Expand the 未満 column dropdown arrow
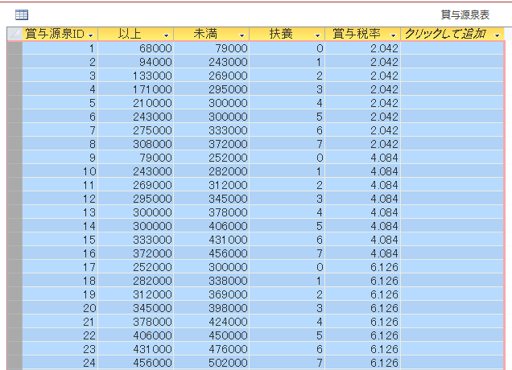This screenshot has width=512, height=370. point(242,35)
